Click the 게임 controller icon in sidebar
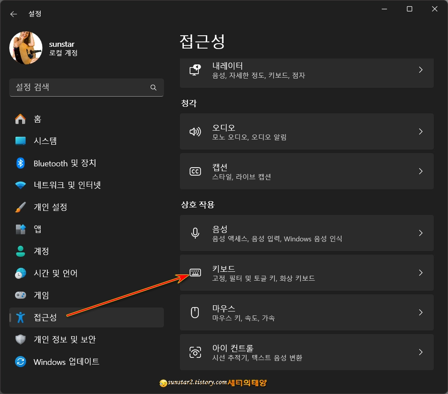Image resolution: width=448 pixels, height=394 pixels. coord(20,295)
